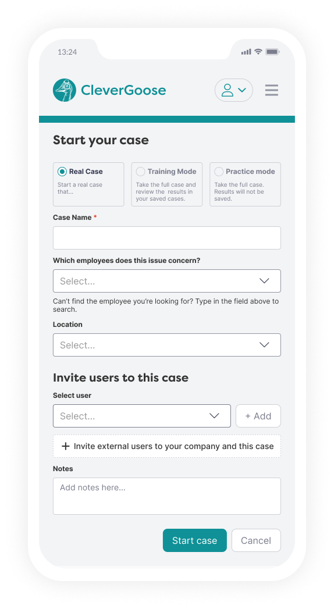Expand the account menu chevron

pyautogui.click(x=242, y=90)
